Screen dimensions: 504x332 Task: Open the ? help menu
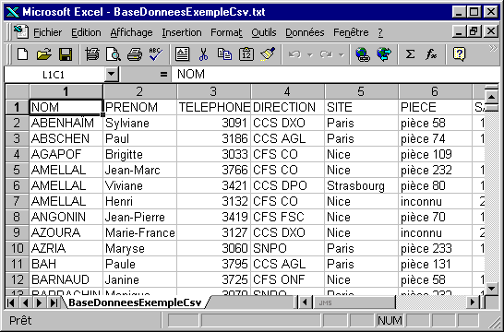click(380, 32)
